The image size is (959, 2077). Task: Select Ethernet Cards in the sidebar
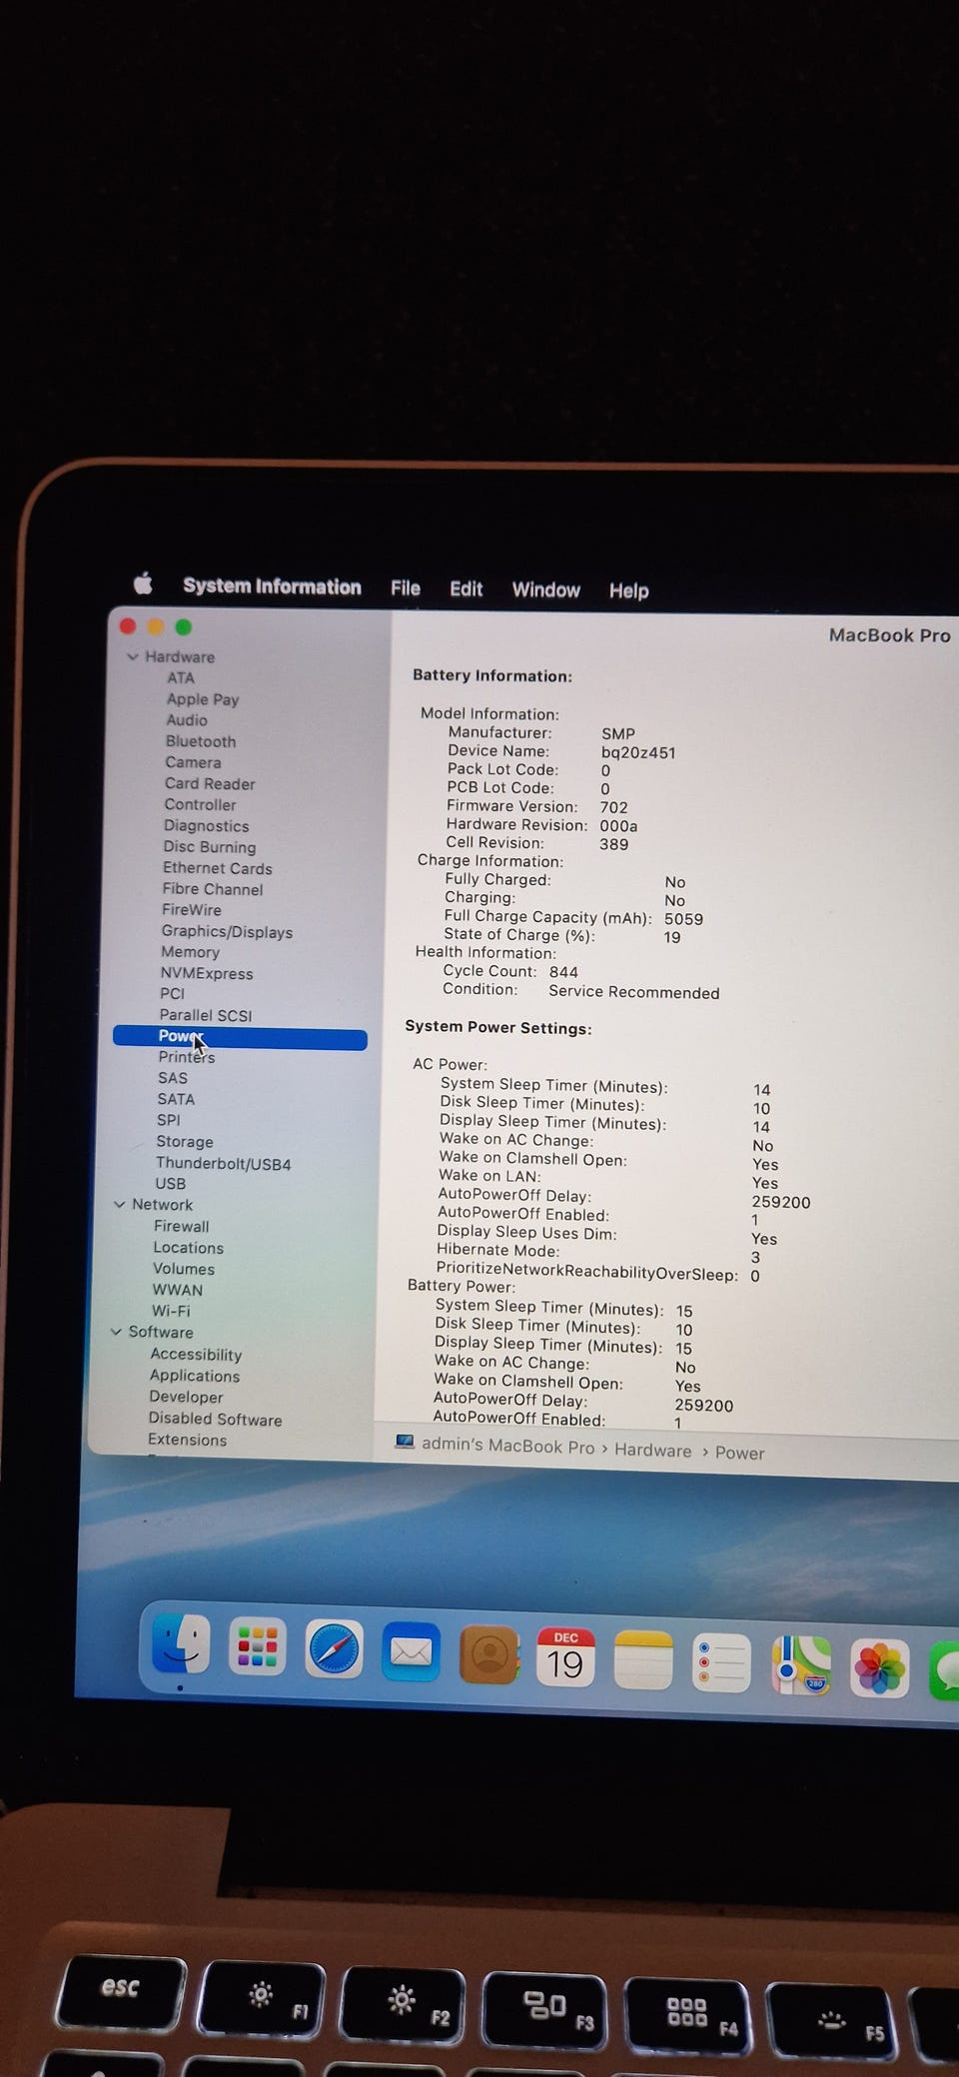coord(217,868)
